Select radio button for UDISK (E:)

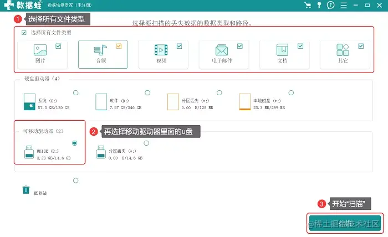(74, 143)
